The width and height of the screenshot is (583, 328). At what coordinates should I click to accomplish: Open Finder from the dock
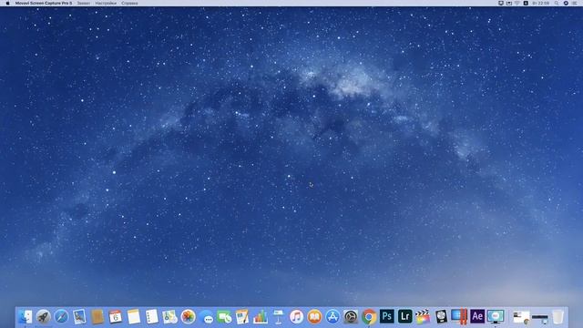click(25, 317)
